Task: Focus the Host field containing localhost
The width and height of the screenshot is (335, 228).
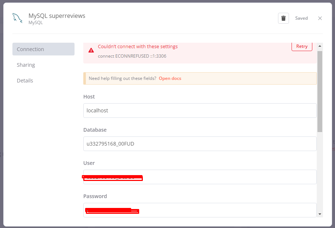Action: (200, 111)
